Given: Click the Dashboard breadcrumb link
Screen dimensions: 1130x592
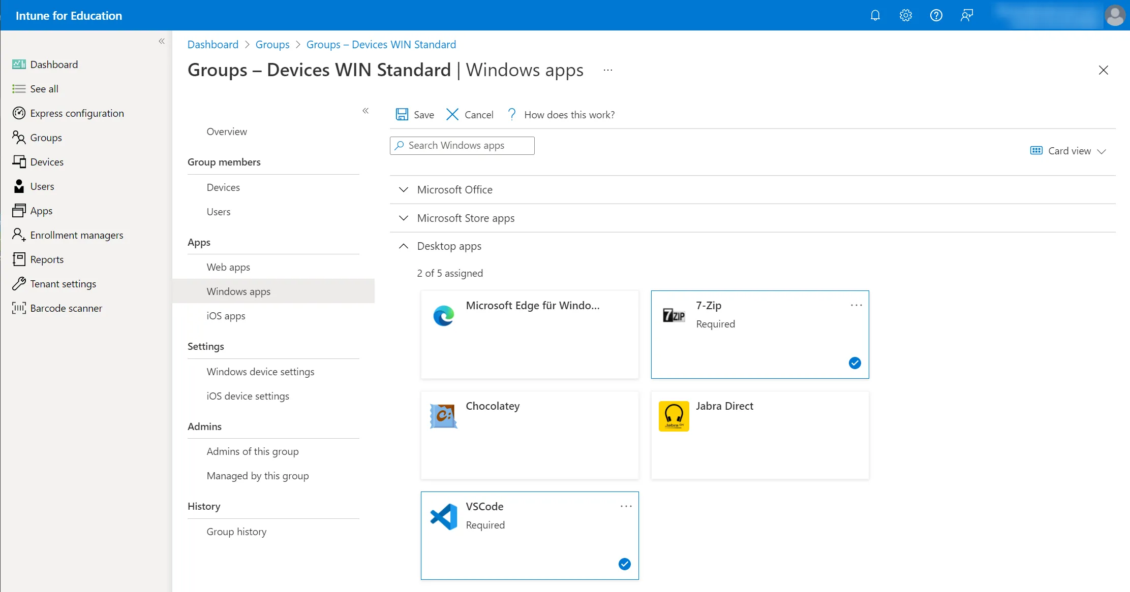Looking at the screenshot, I should pyautogui.click(x=212, y=44).
